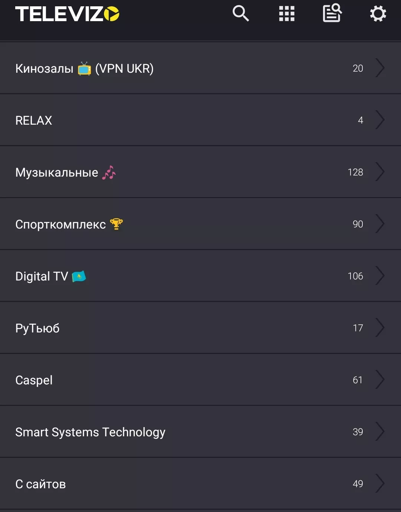The height and width of the screenshot is (512, 401).
Task: Tap the music notes icon beside Музыкальные
Action: pos(109,173)
